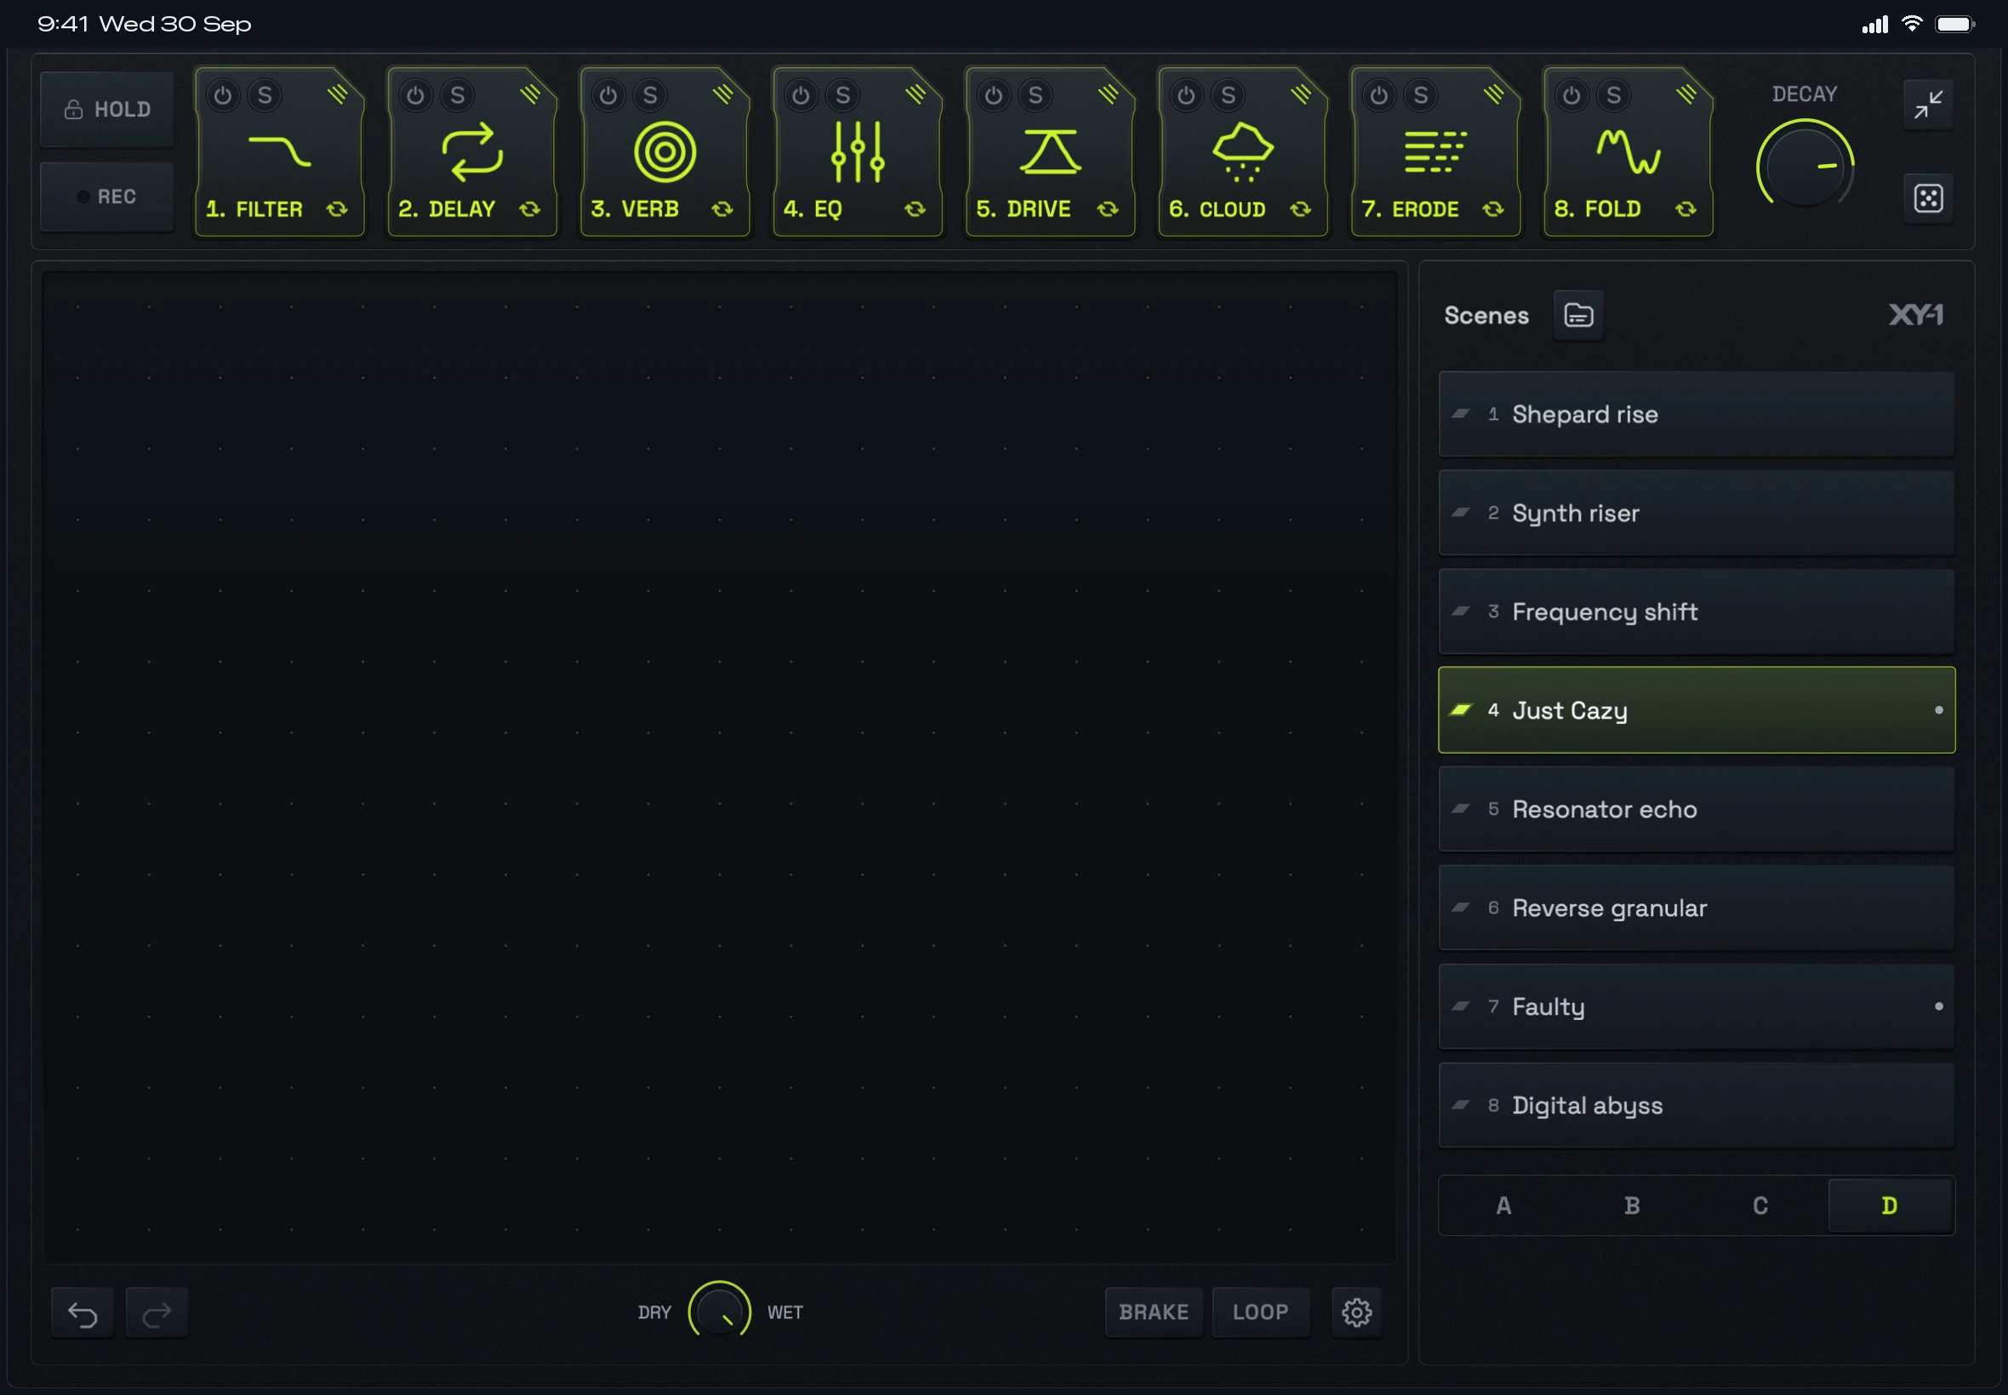Switch to scene bank A
This screenshot has height=1395, width=2008.
[1503, 1205]
